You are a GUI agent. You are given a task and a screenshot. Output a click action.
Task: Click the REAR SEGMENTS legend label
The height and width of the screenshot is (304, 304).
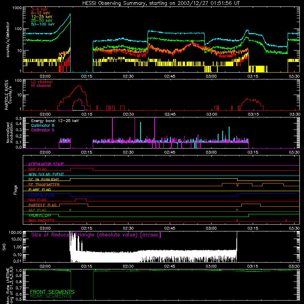click(x=51, y=296)
